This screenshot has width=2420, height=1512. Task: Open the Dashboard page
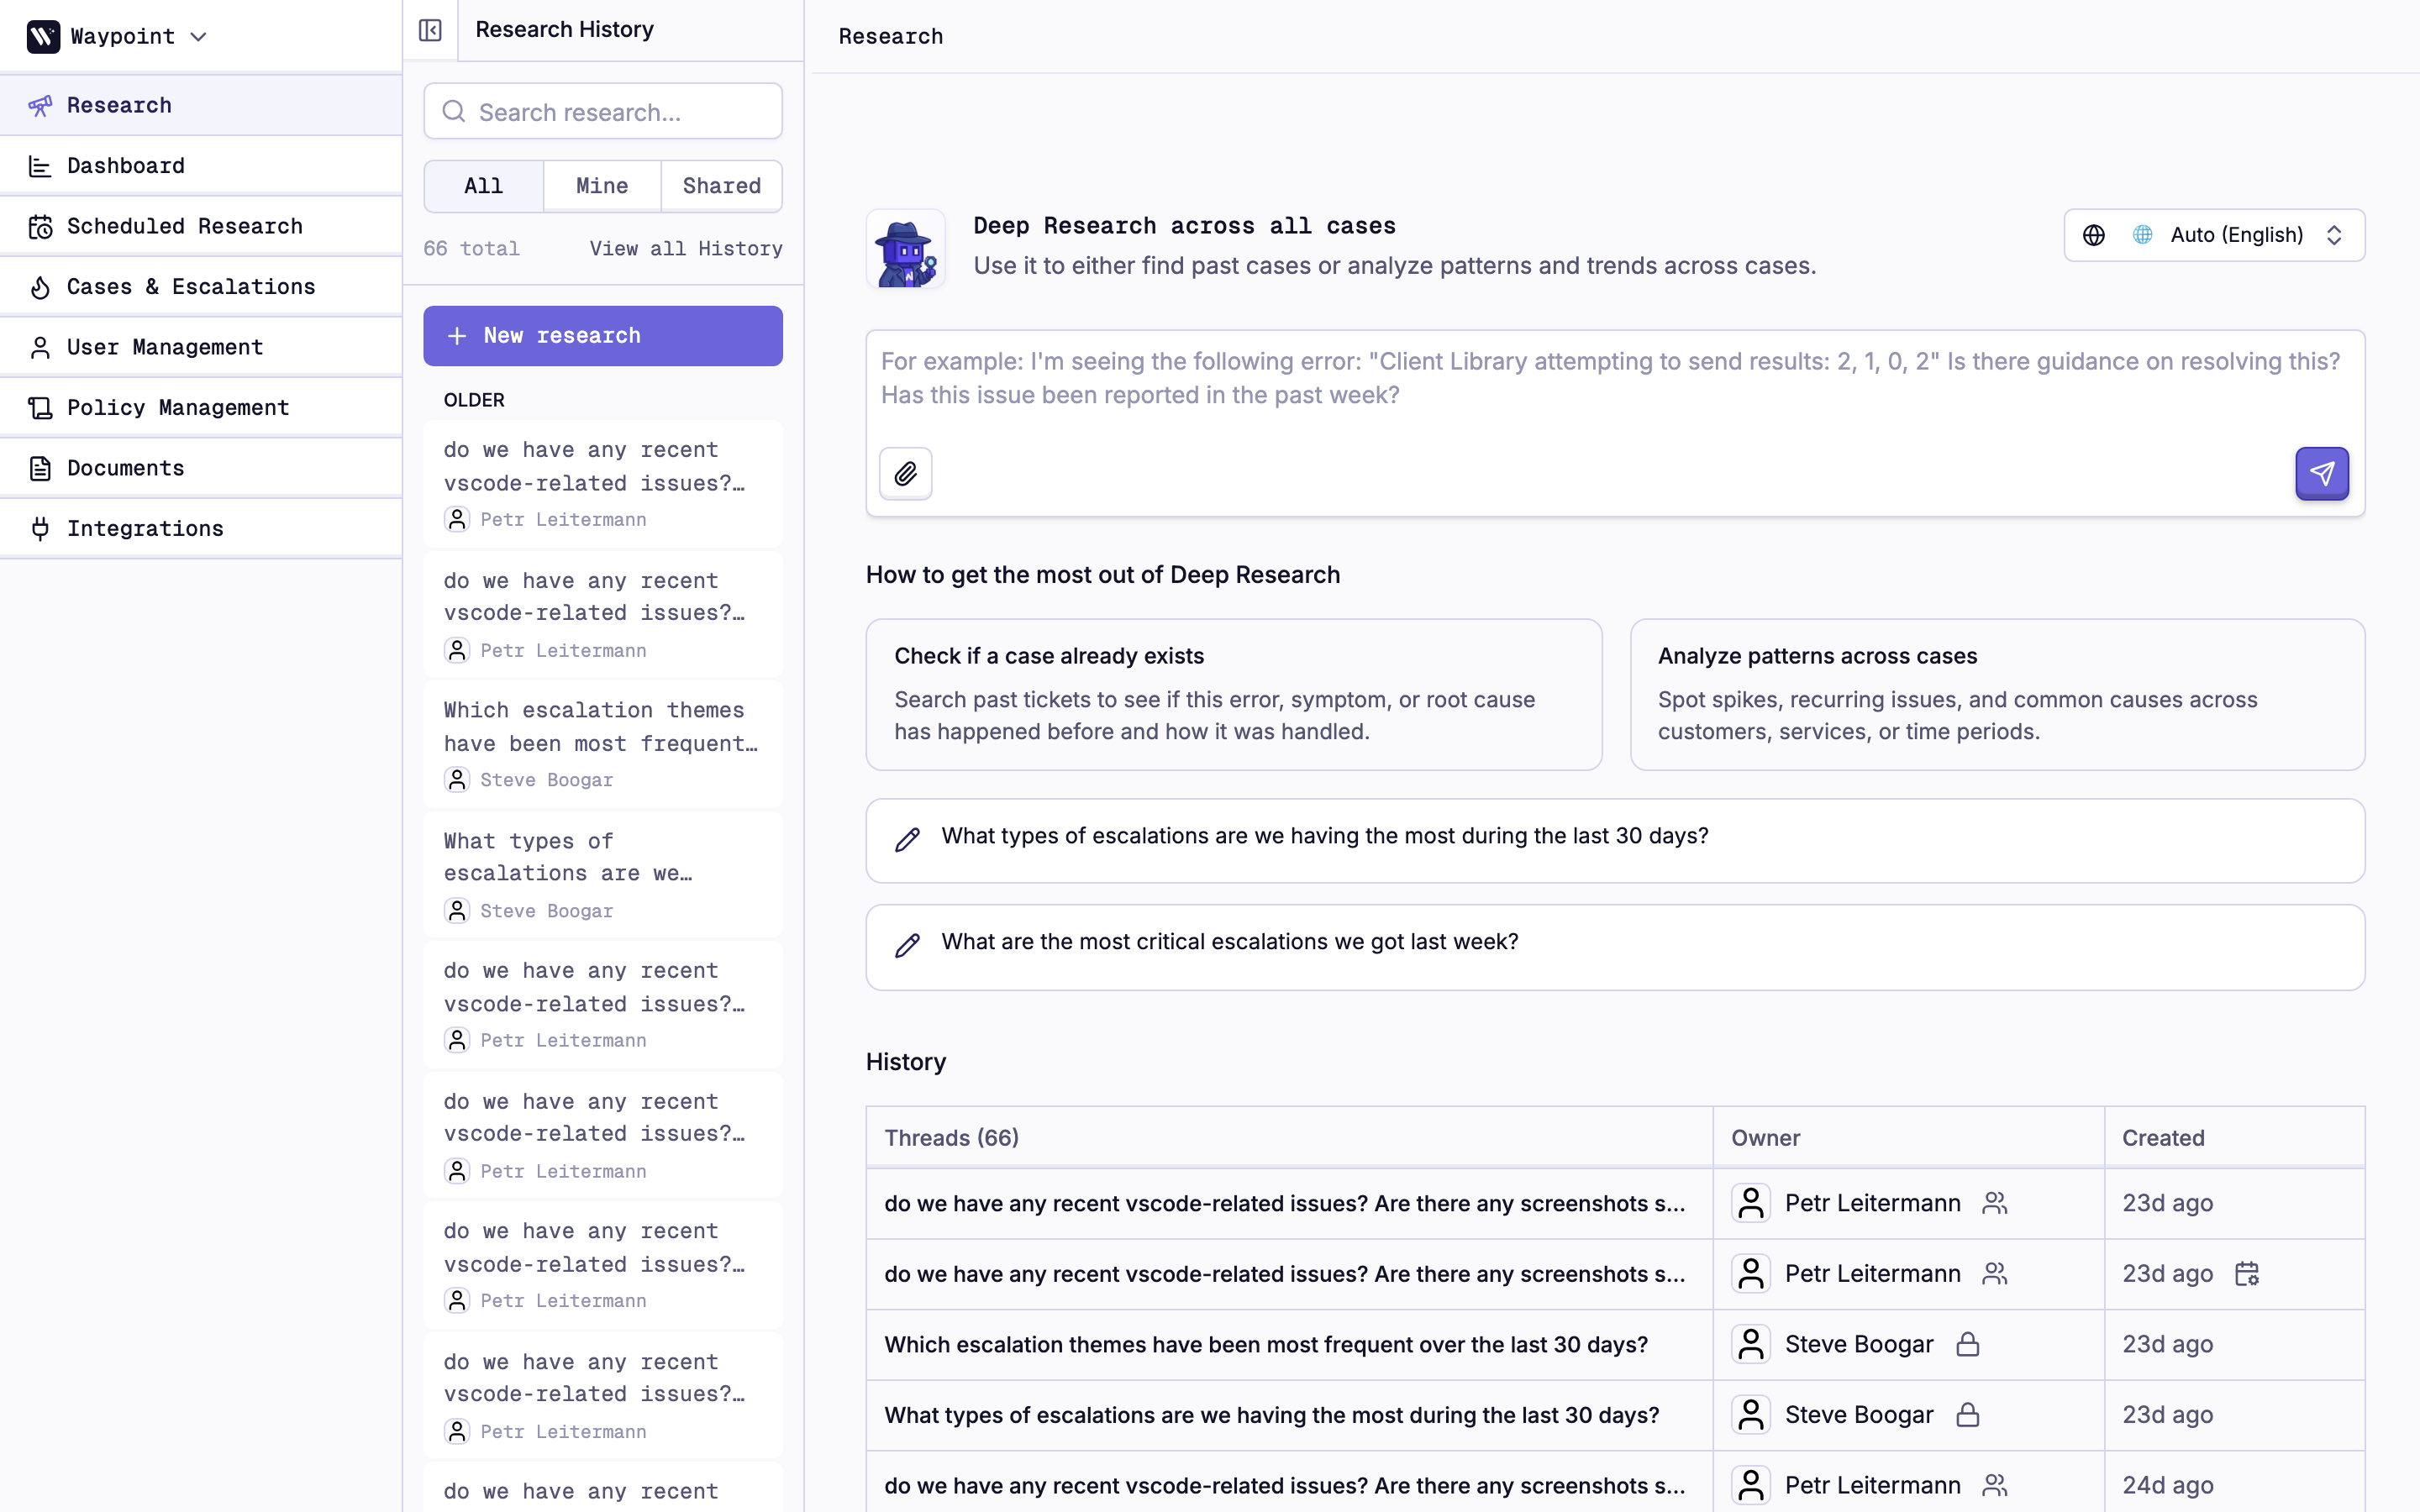point(201,165)
